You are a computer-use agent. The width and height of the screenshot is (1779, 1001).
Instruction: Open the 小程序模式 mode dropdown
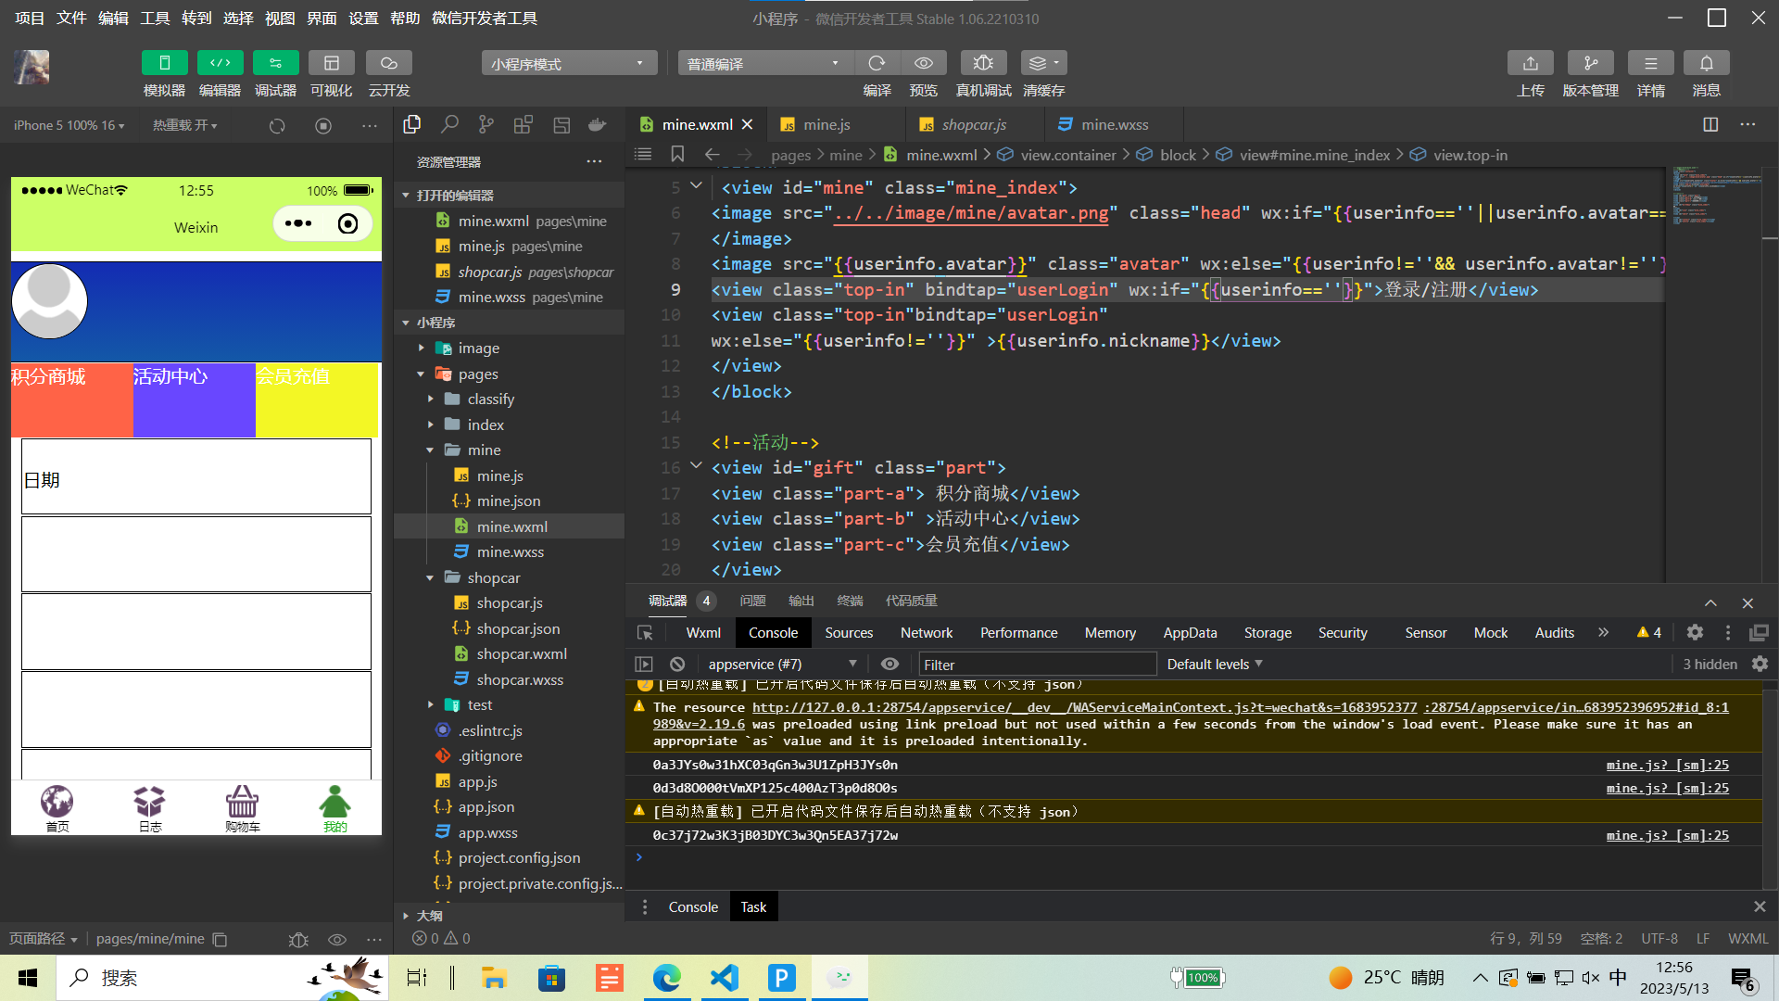click(568, 63)
